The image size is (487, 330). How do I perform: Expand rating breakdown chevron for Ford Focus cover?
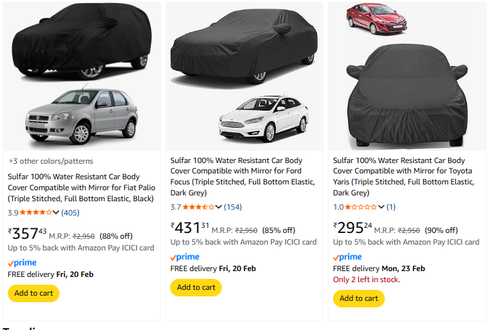click(219, 207)
